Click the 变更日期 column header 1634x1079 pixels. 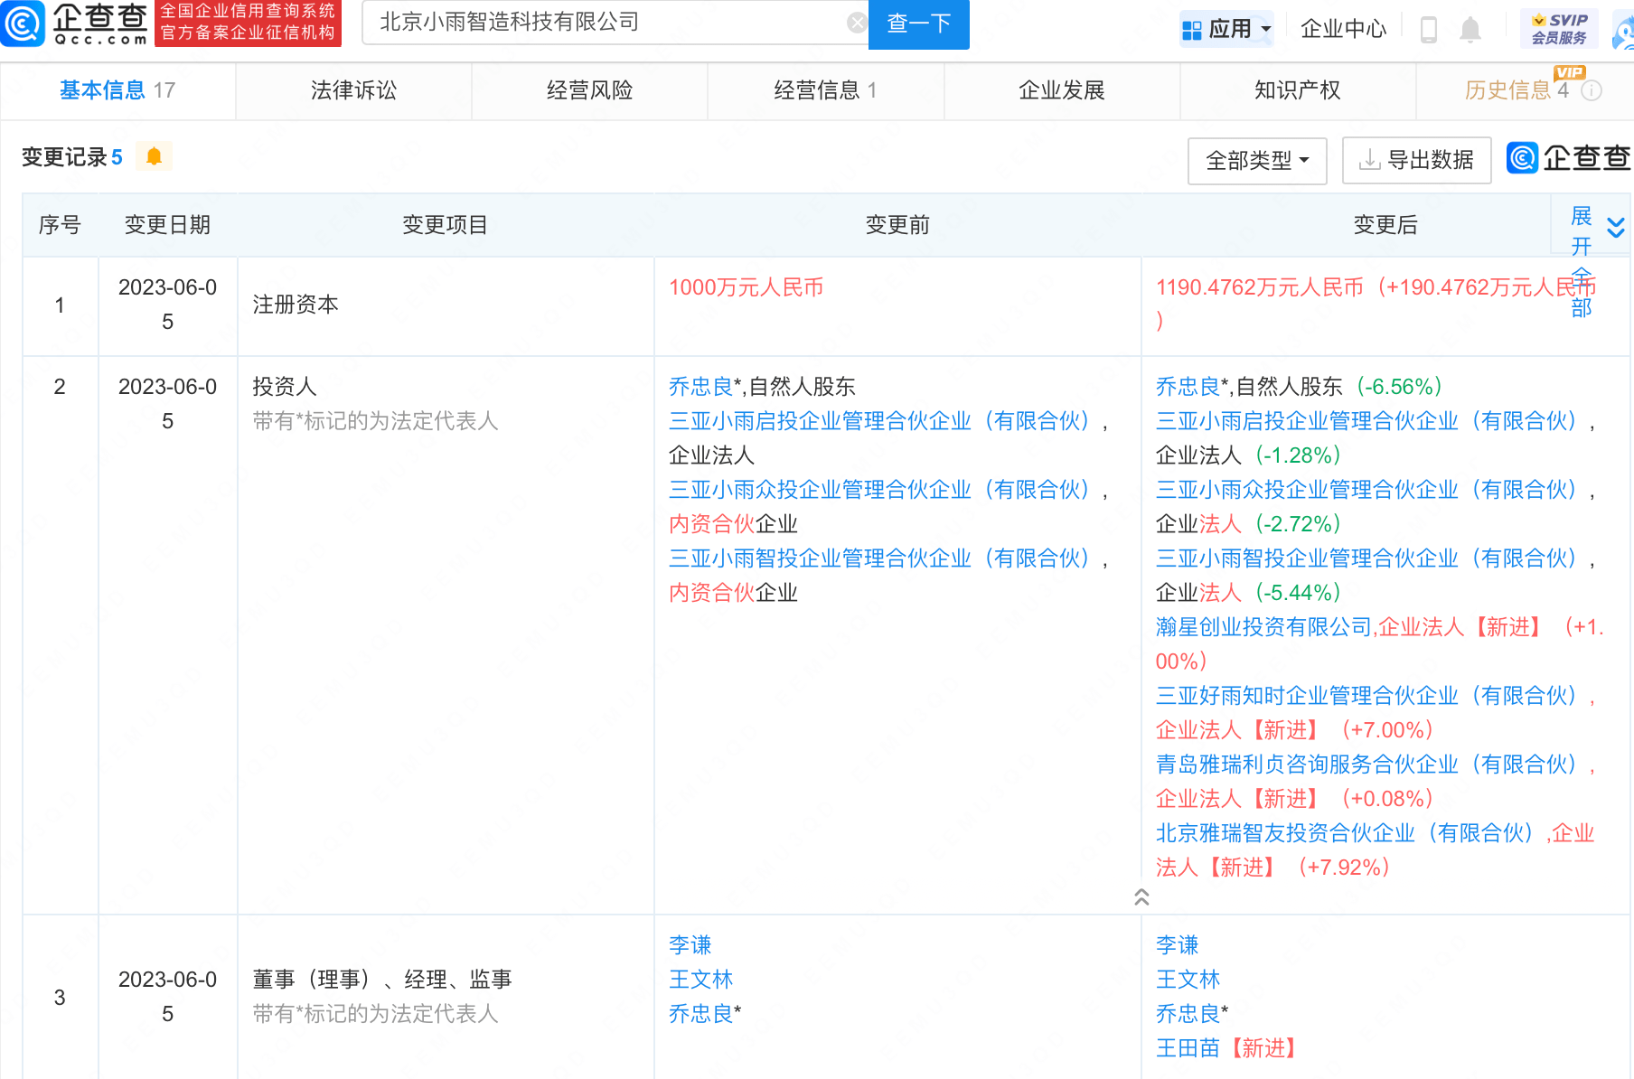tap(167, 225)
